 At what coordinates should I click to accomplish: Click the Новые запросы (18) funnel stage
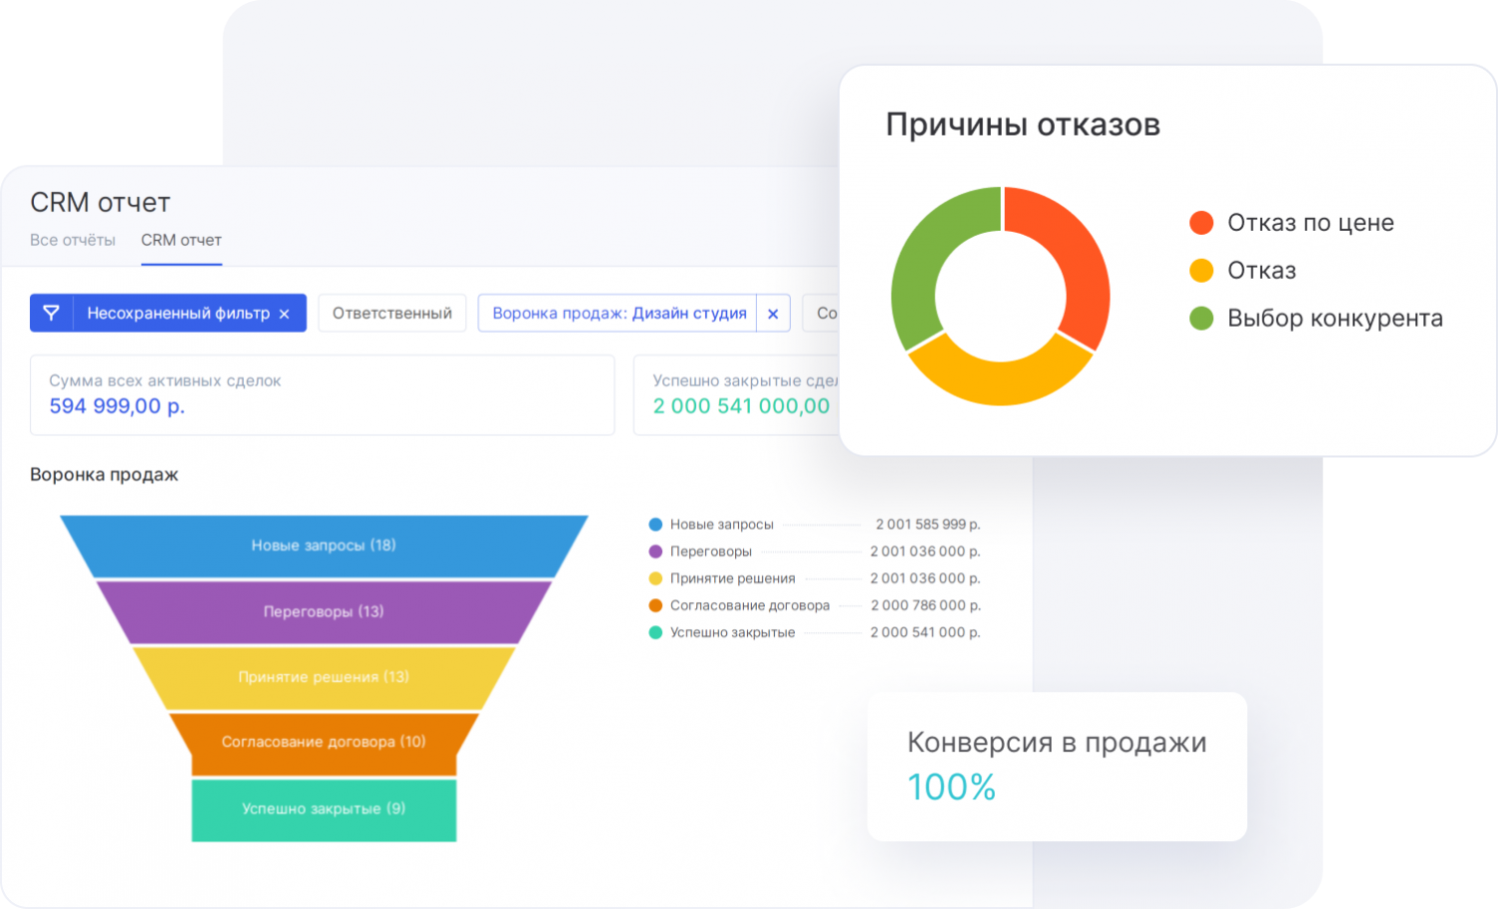tap(324, 545)
